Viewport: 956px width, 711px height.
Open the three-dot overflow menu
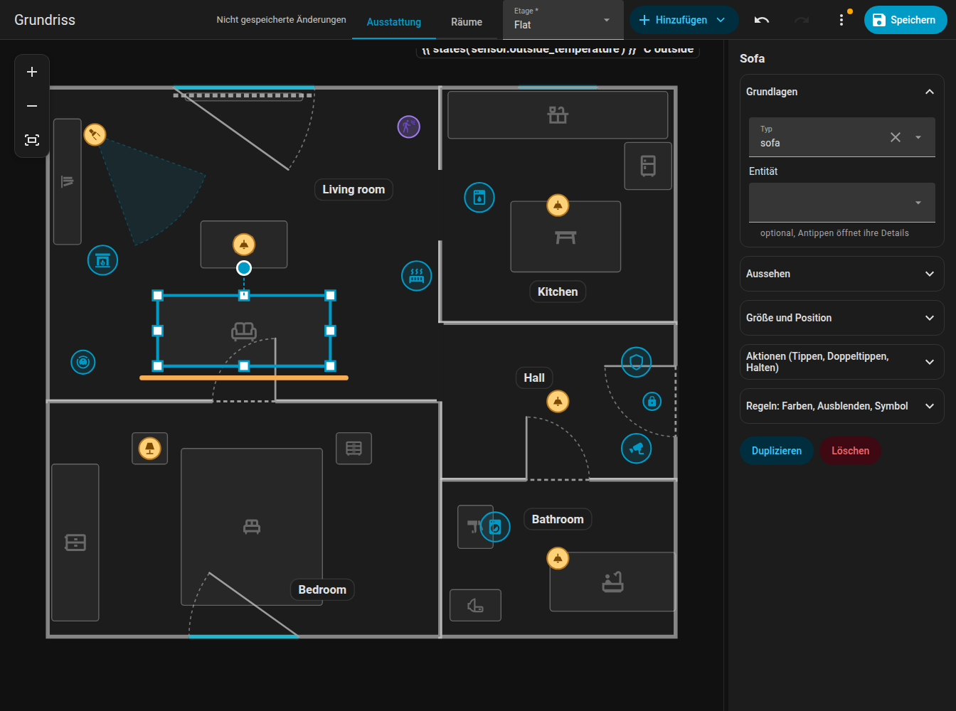pyautogui.click(x=841, y=20)
